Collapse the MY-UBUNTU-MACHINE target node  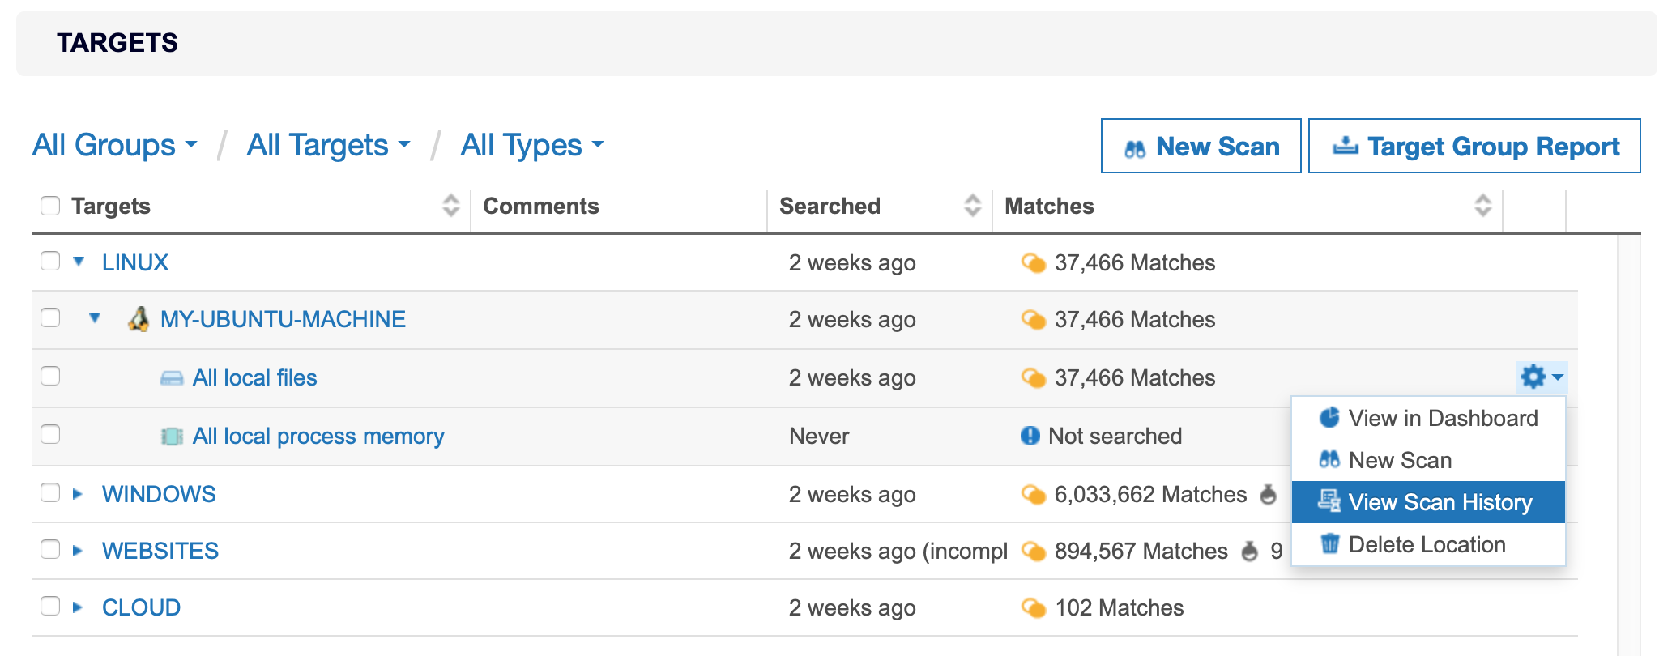point(95,318)
